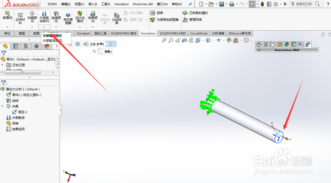Open the 夹具顾问 fixtures advisor
Viewport: 331px width, 183px height.
click(32, 17)
